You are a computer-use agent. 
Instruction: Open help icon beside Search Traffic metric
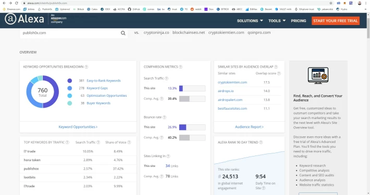(x=167, y=79)
